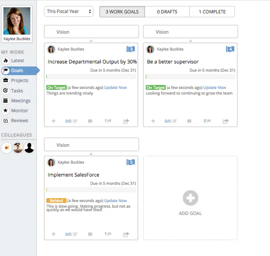Viewport: 270px width, 256px height.
Task: Open the silhouette colleague avatar
Action: click(x=29, y=148)
